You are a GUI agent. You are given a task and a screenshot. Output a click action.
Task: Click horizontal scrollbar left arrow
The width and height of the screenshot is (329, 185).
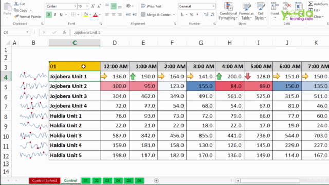tap(238, 181)
